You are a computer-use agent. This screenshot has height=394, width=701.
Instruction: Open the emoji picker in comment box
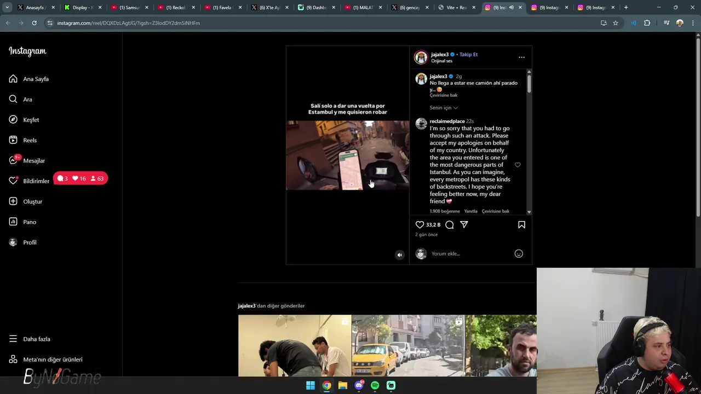(519, 253)
